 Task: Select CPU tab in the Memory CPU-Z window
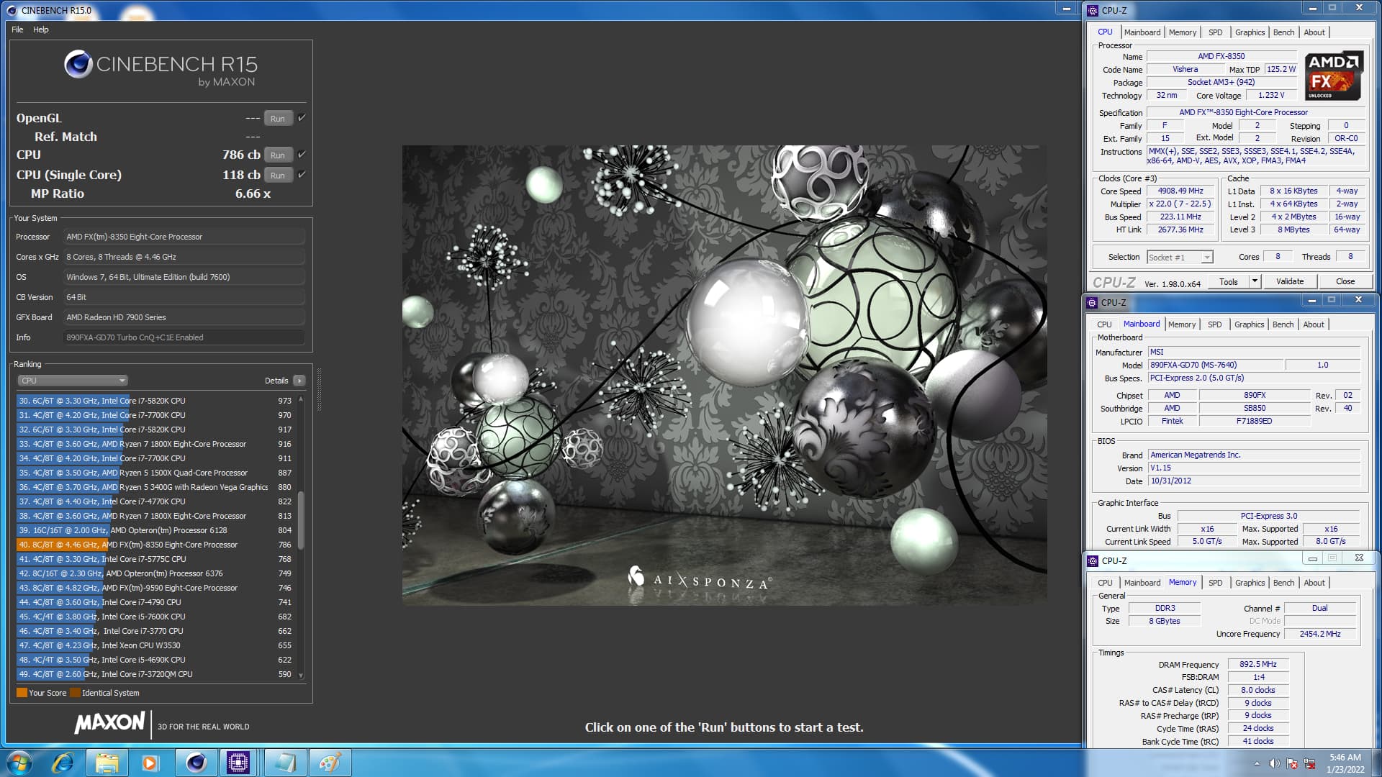click(x=1105, y=583)
